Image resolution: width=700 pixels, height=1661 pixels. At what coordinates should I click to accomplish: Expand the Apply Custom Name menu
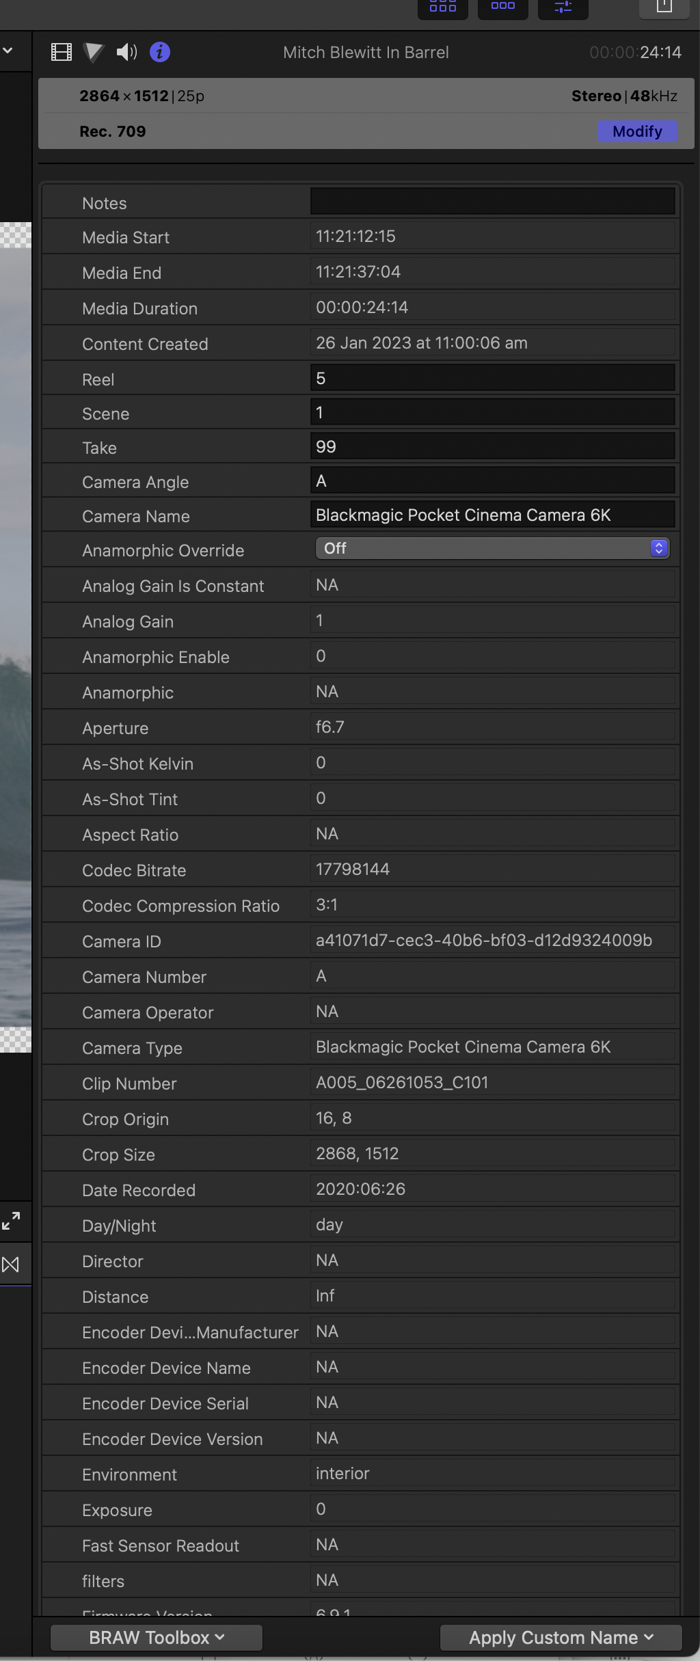click(x=561, y=1638)
